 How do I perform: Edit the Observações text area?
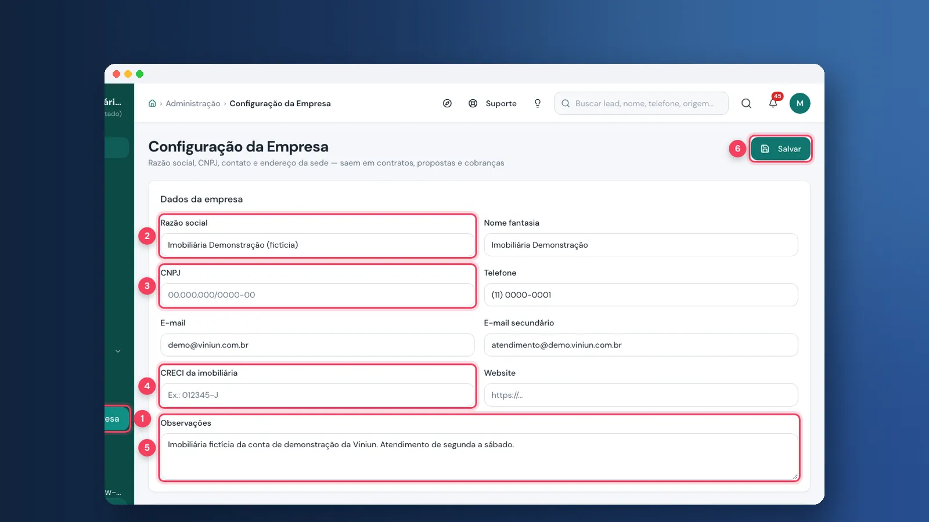pos(479,456)
